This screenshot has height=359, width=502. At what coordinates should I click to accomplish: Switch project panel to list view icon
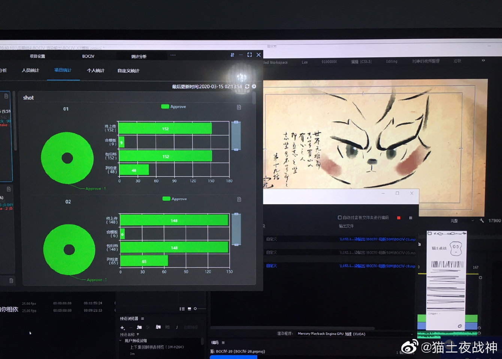point(182,309)
